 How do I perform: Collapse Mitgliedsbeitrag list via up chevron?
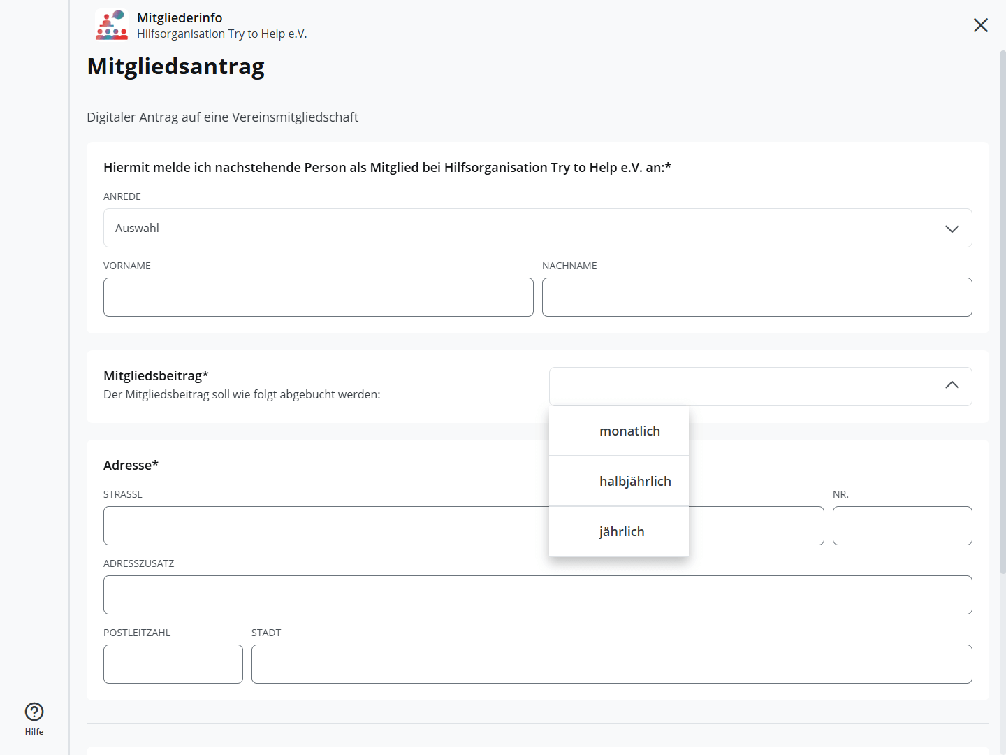coord(952,385)
